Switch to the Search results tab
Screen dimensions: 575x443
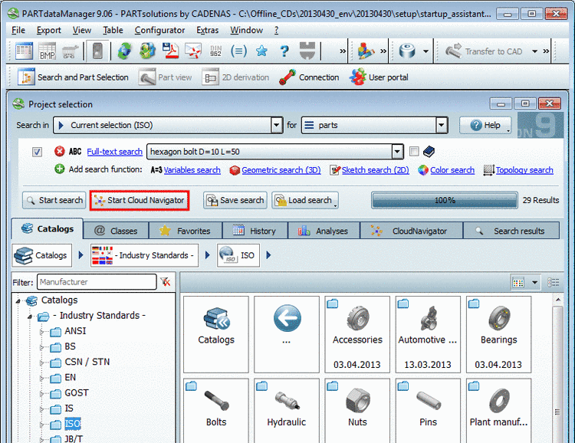(x=511, y=231)
